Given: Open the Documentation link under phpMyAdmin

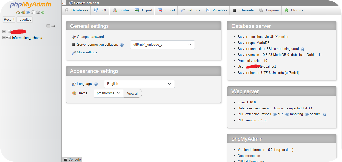Looking at the screenshot, I should click(249, 156).
